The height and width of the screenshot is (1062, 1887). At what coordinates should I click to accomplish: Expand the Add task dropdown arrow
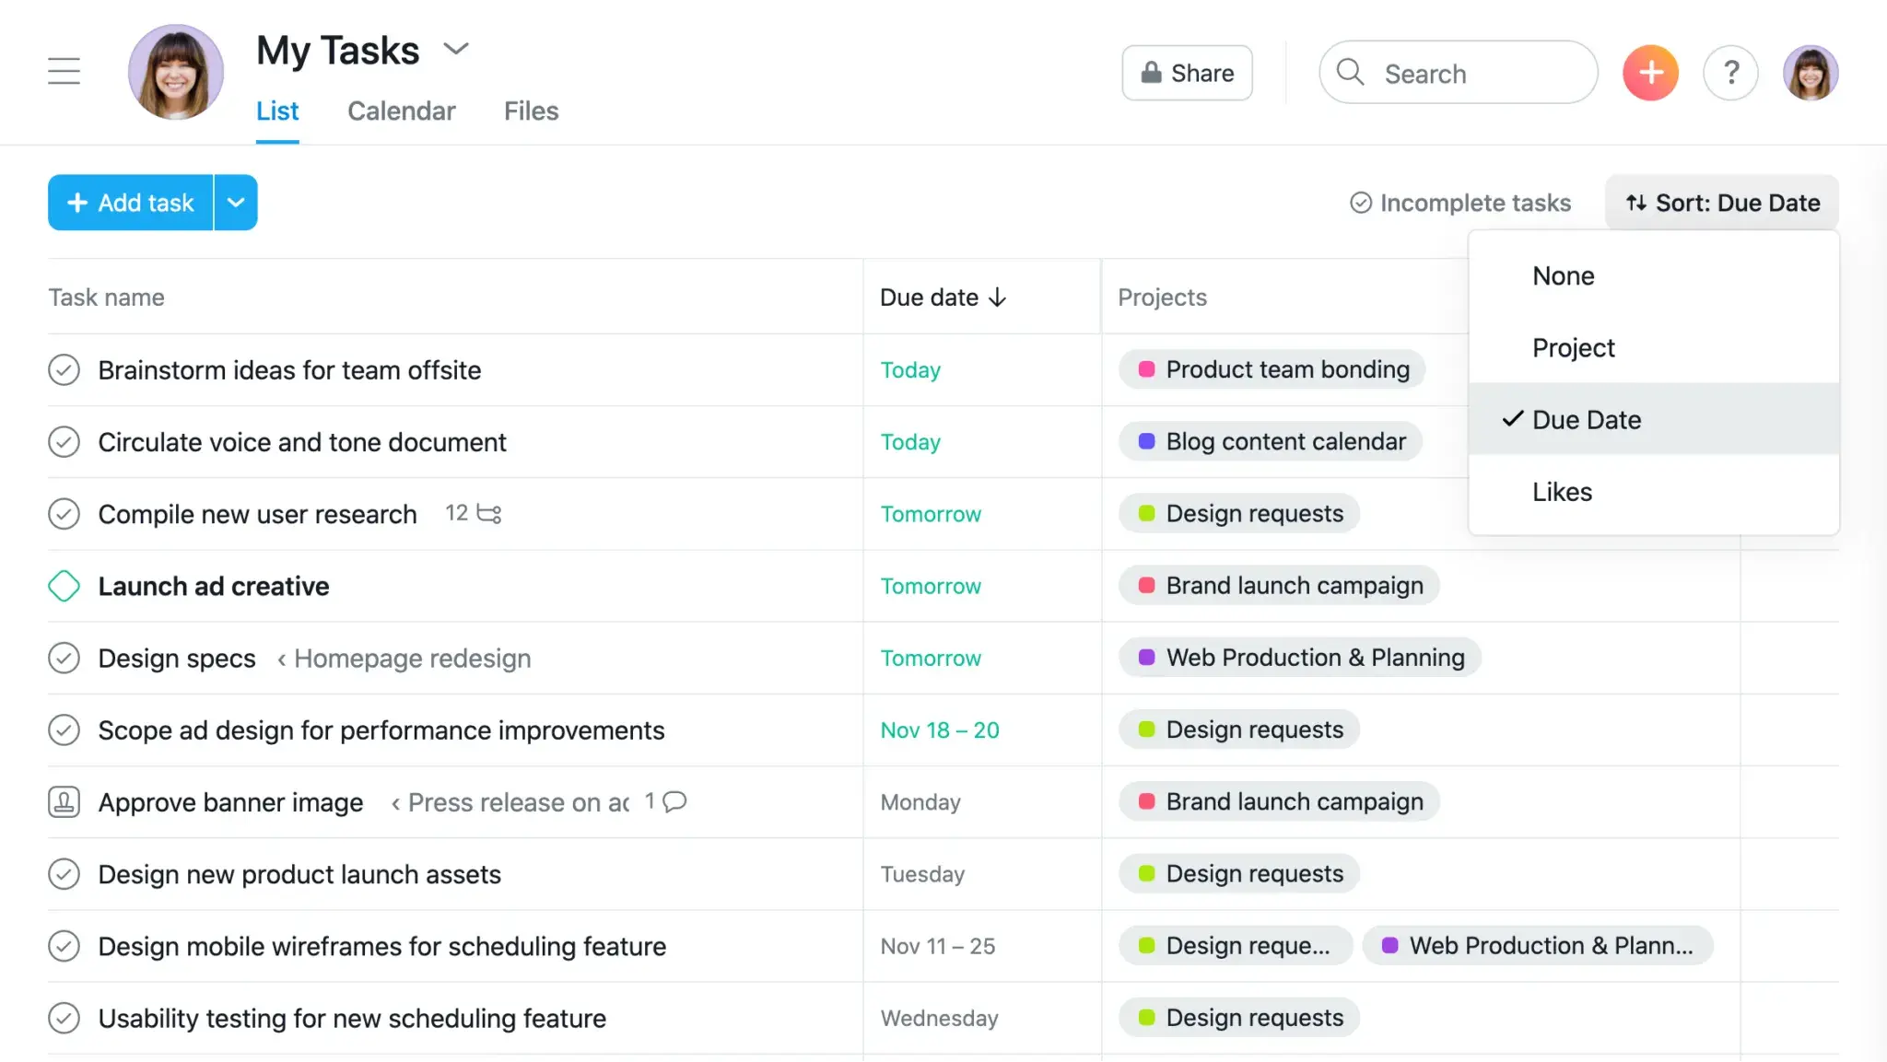[x=236, y=202]
